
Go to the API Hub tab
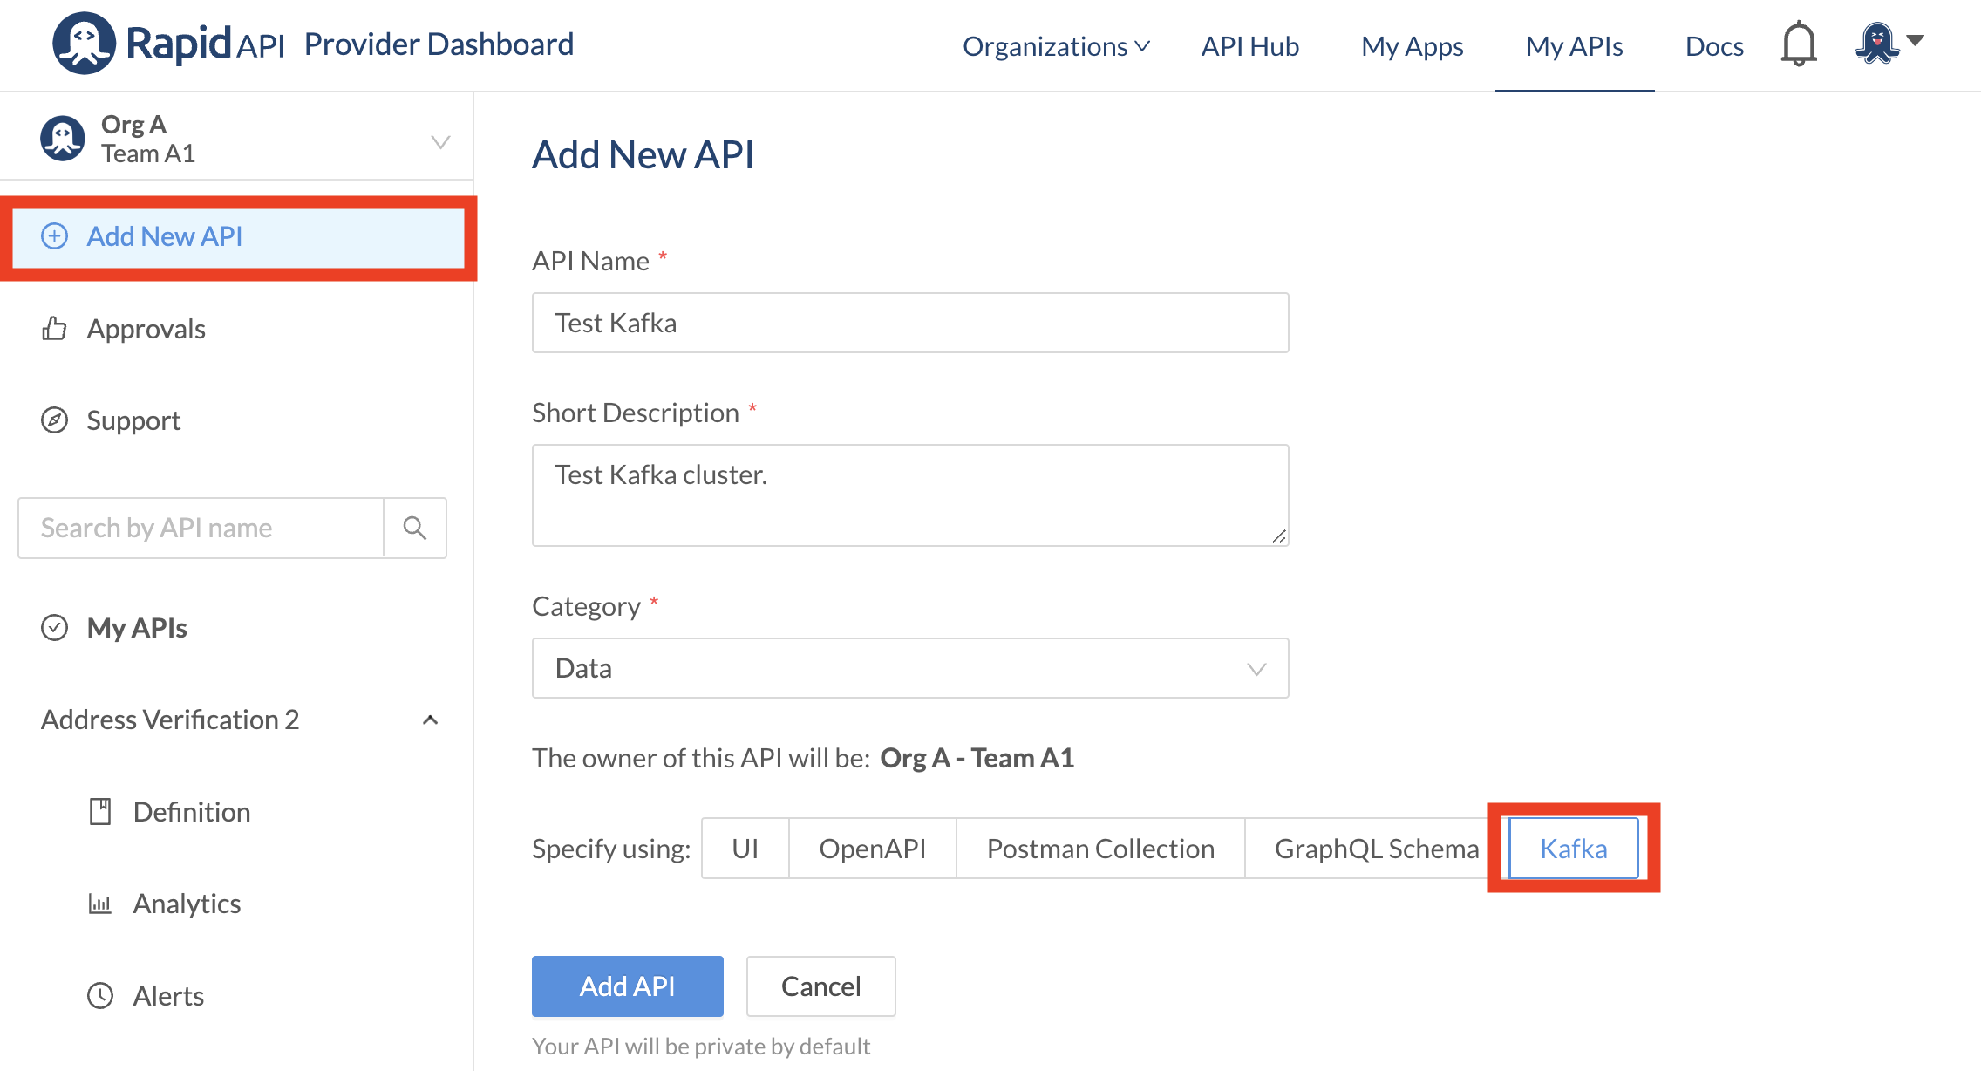coord(1249,46)
